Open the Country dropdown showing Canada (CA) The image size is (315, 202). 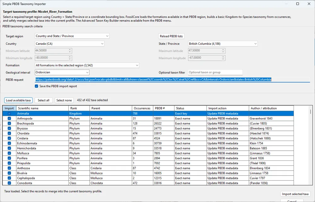(x=70, y=43)
